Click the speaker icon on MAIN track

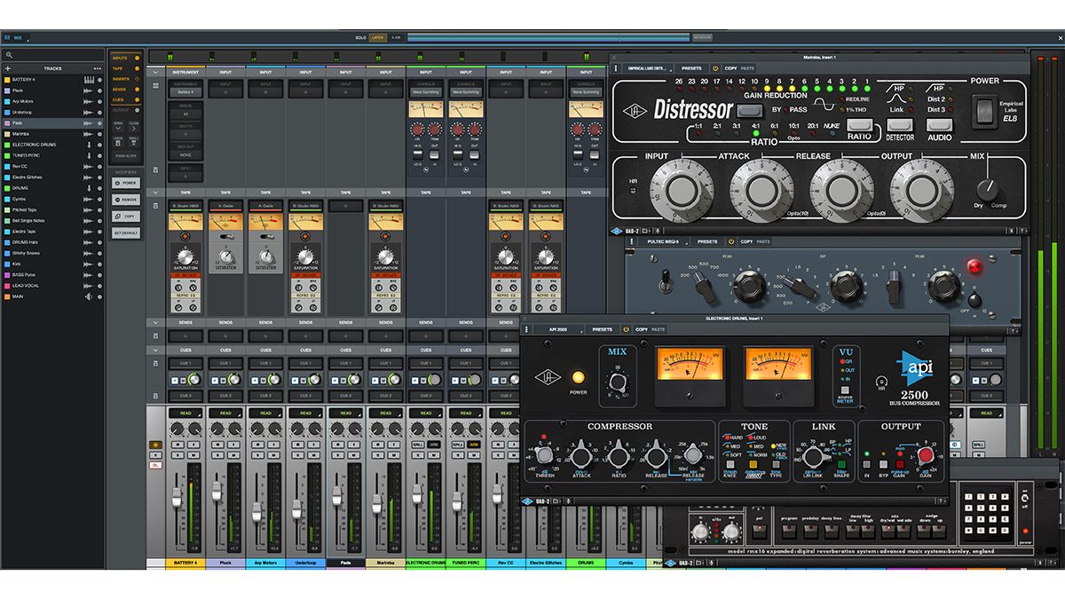click(89, 296)
